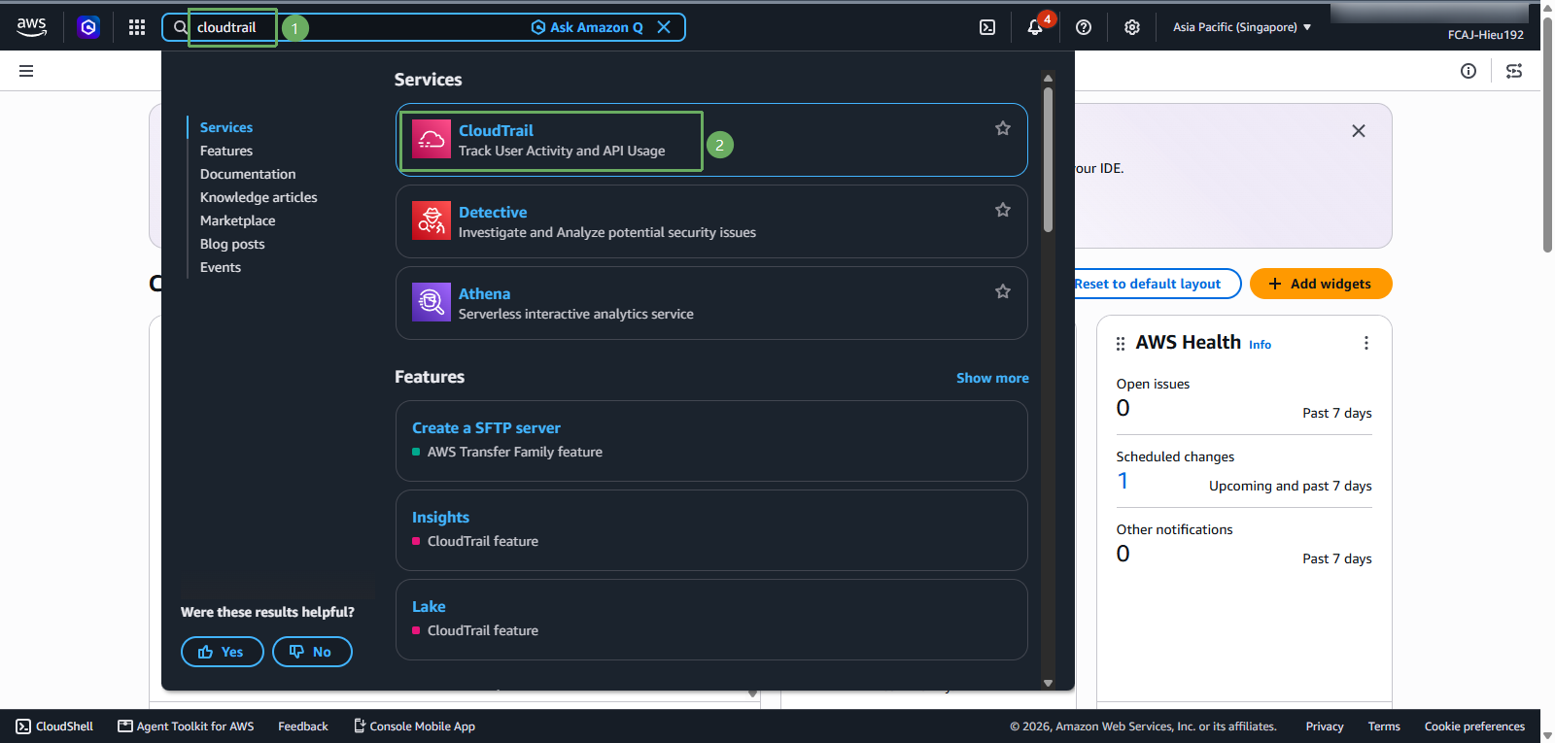The height and width of the screenshot is (743, 1555).
Task: Select the Knowledge articles search category
Action: coord(259,197)
